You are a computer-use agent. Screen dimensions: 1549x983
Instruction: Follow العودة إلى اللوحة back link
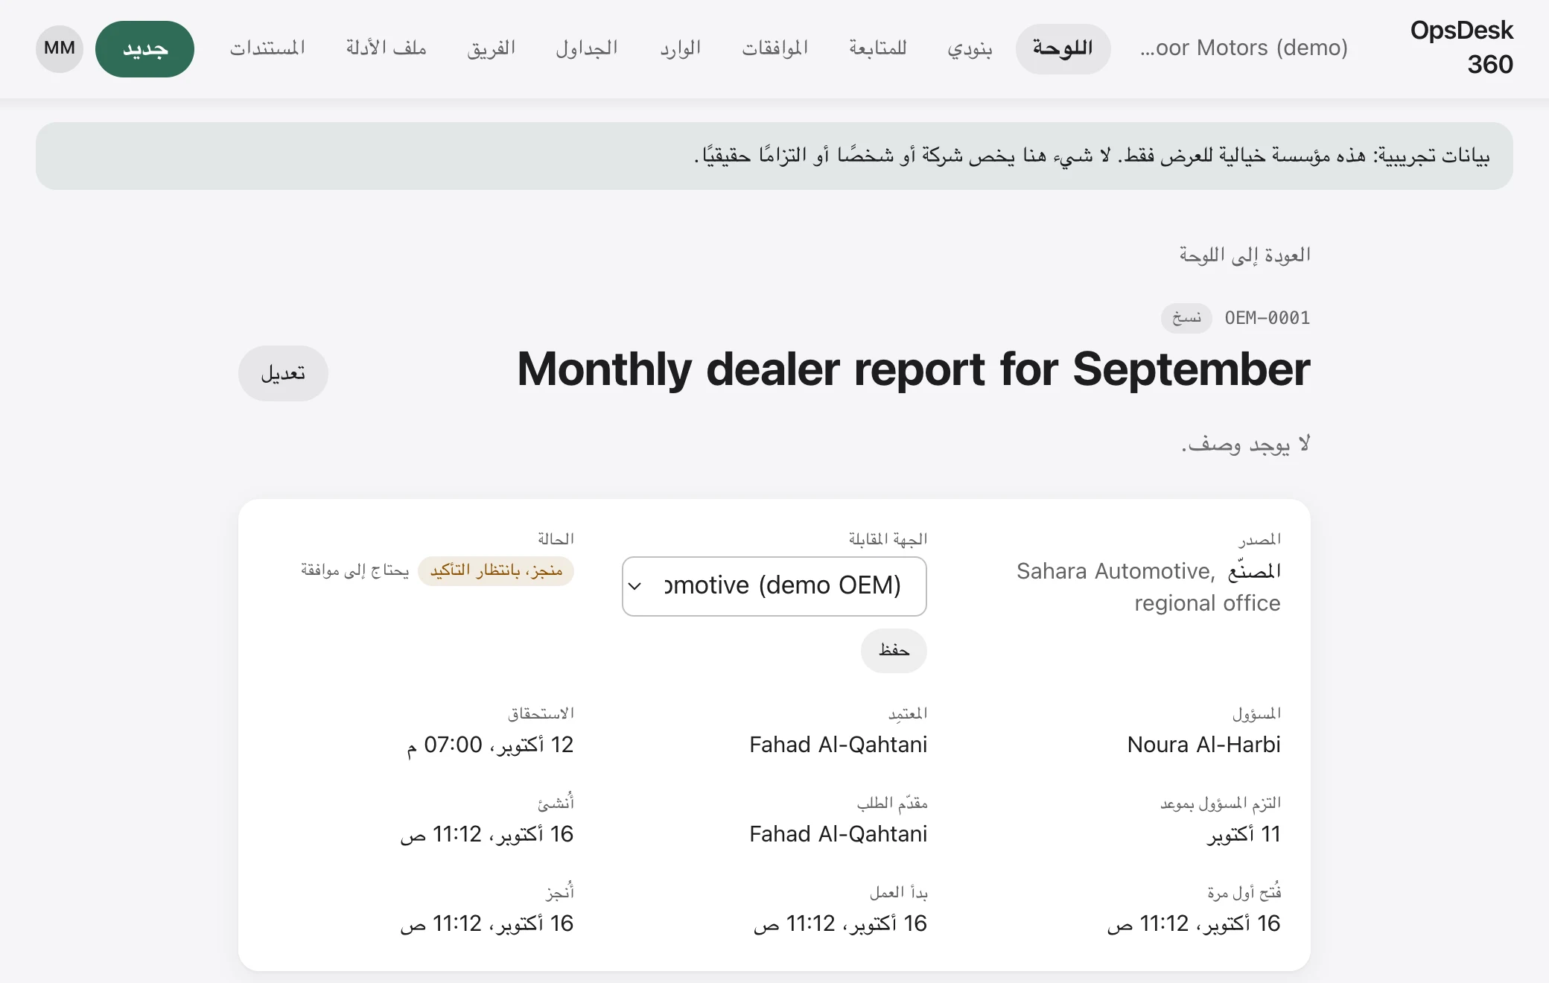coord(1244,255)
